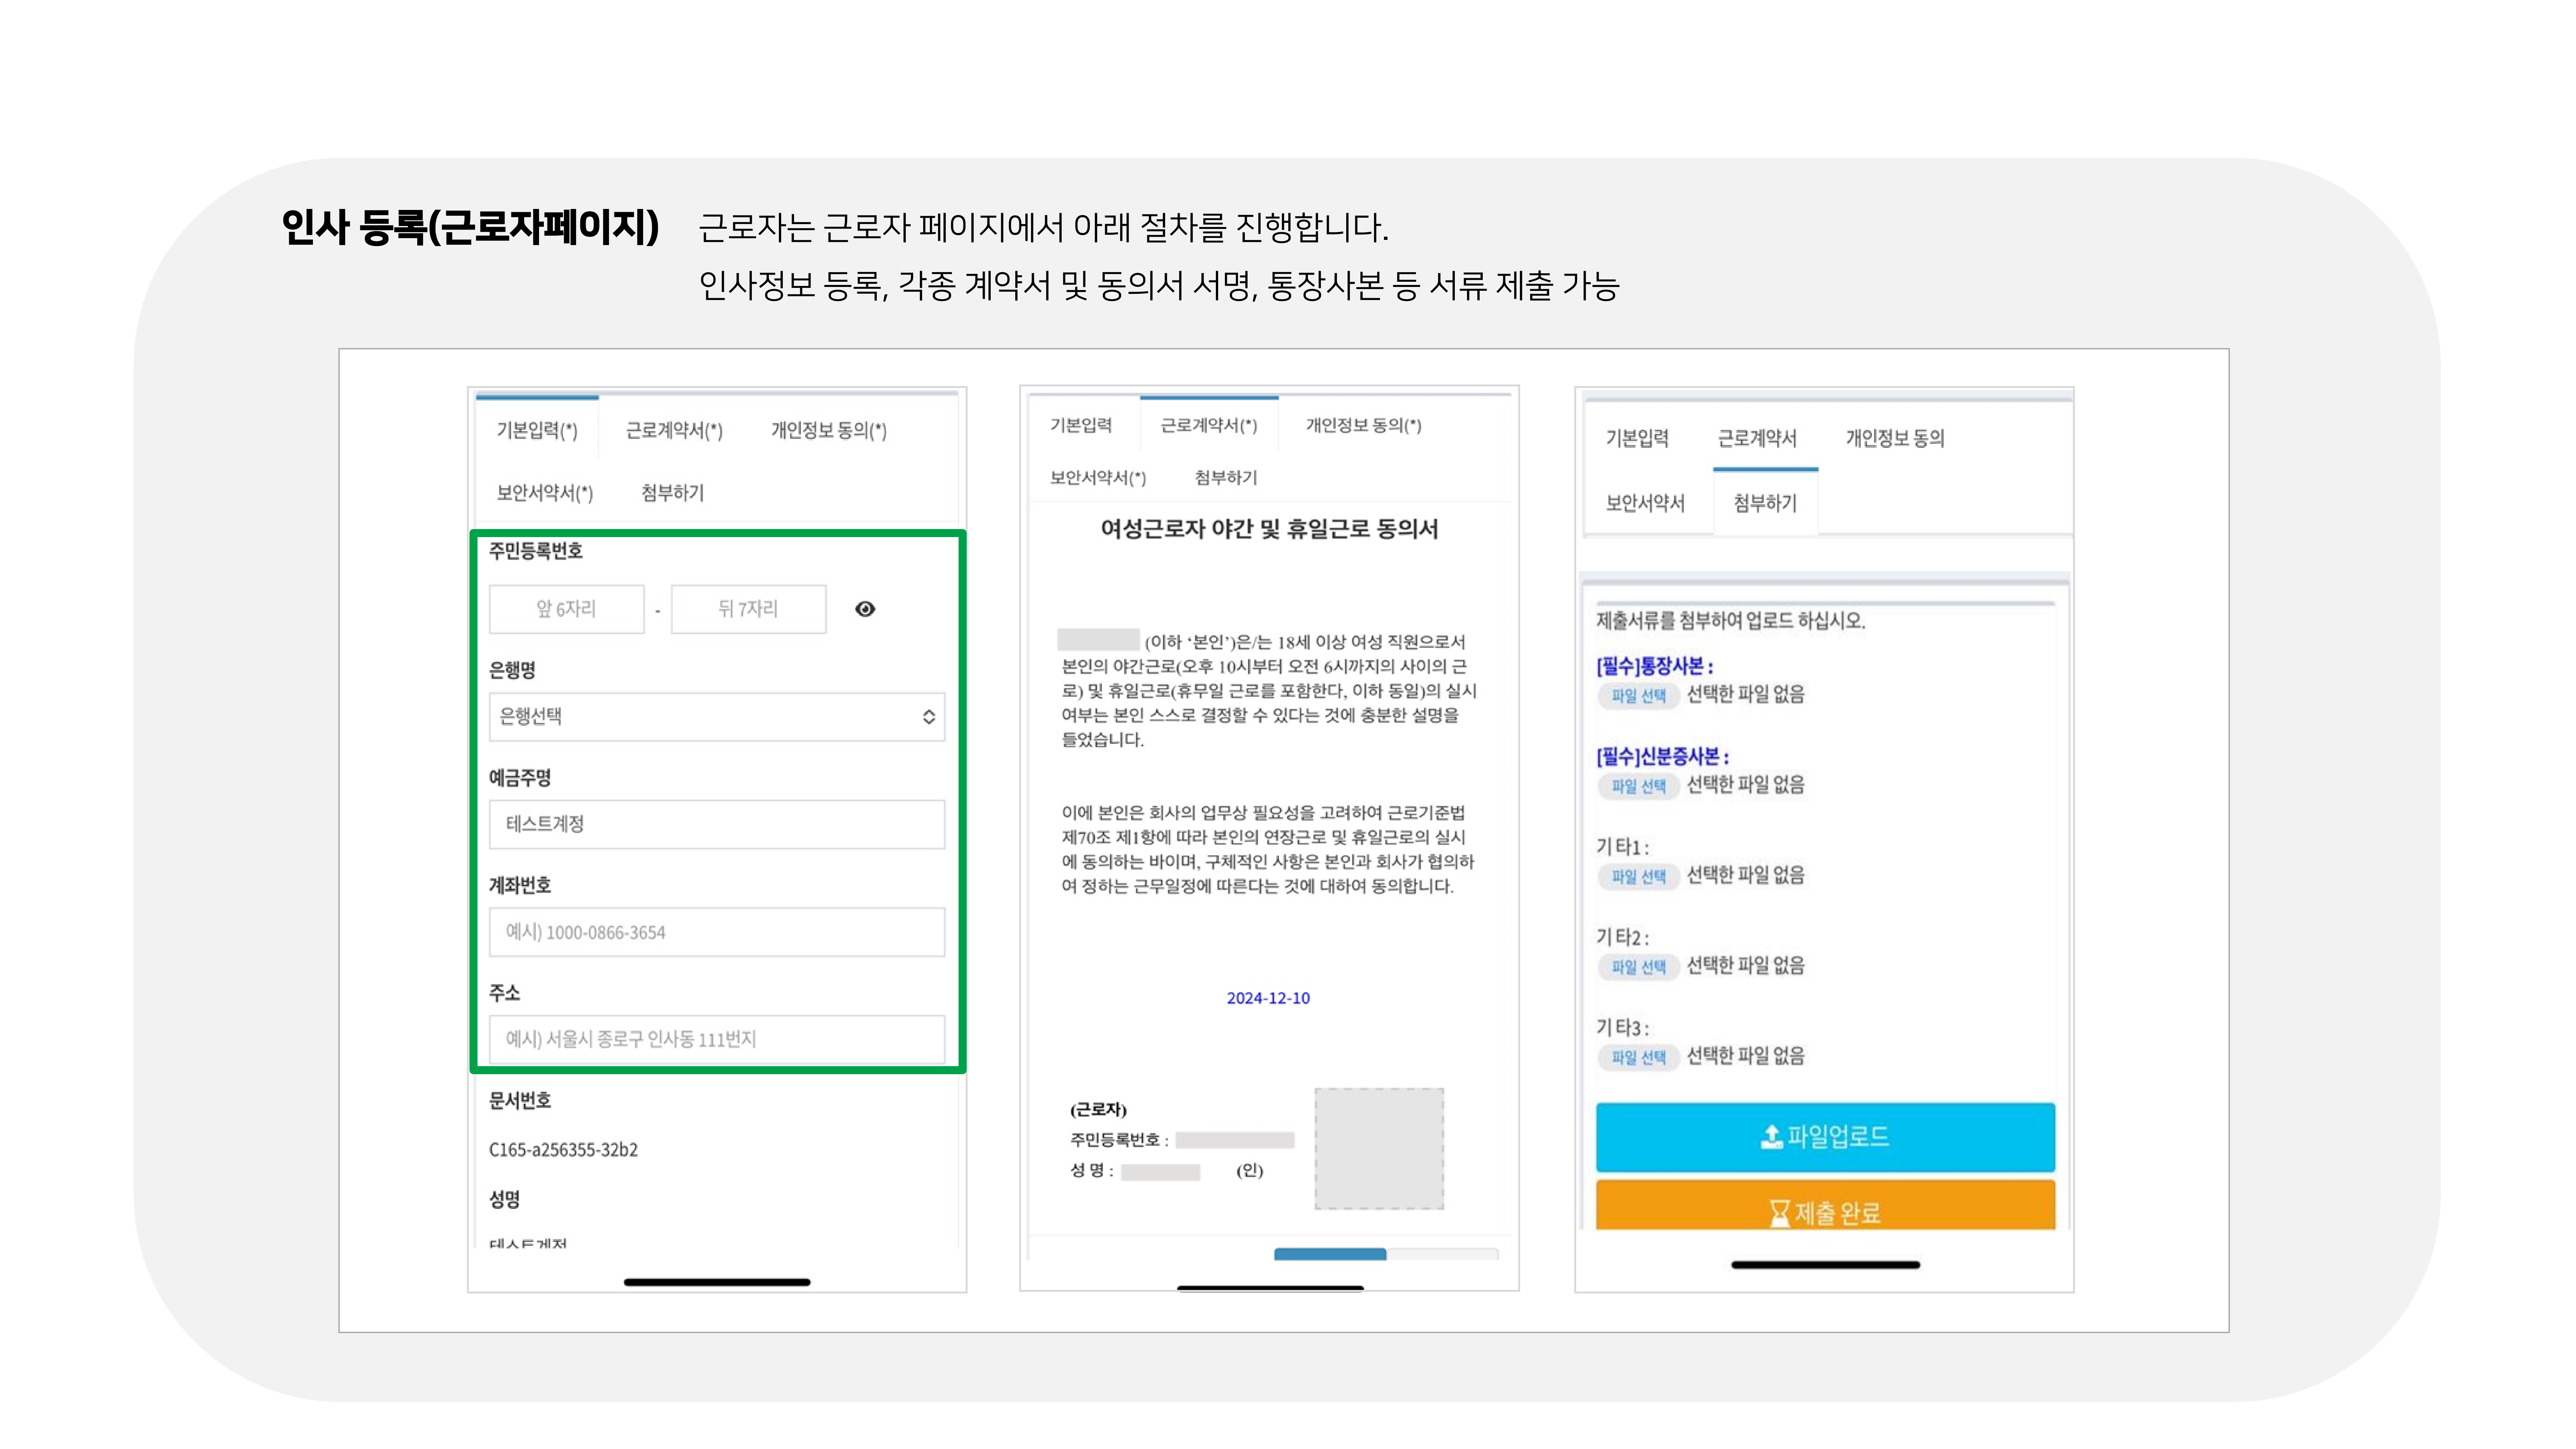The image size is (2576, 1449).
Task: Switch to 첨부하기 tab in left phone
Action: [x=672, y=493]
